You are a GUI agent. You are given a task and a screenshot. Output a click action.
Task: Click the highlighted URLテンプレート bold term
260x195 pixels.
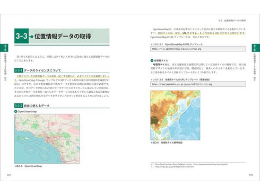point(192,33)
